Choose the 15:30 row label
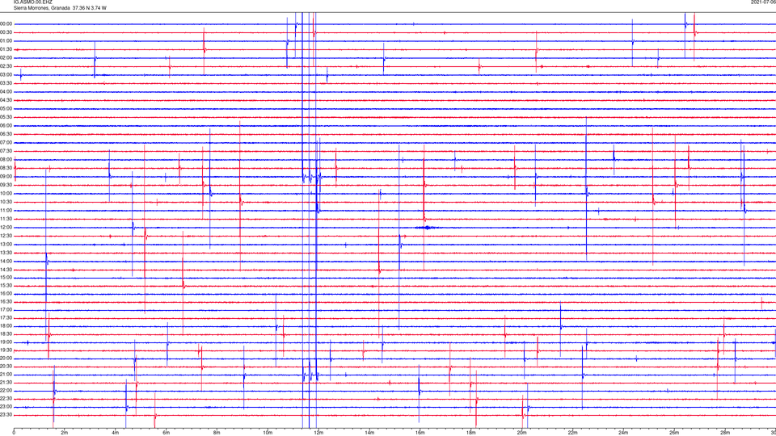The image size is (776, 436). (6, 285)
